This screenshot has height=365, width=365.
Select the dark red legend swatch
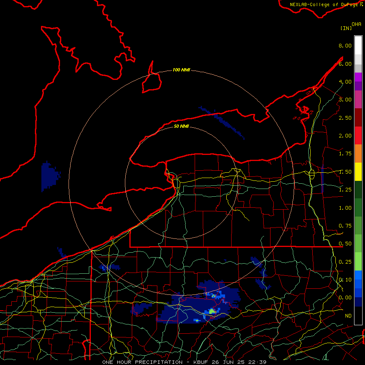[x=358, y=118]
